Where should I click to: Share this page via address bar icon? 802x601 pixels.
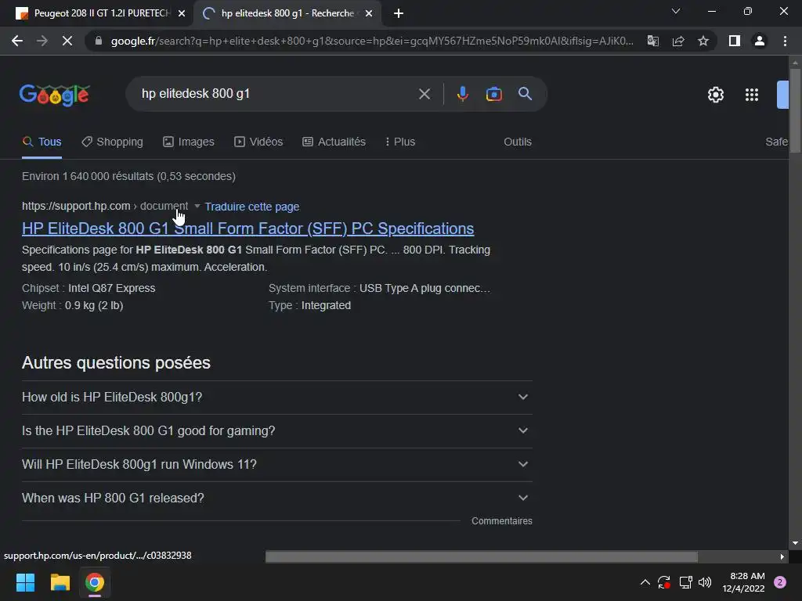pyautogui.click(x=678, y=41)
